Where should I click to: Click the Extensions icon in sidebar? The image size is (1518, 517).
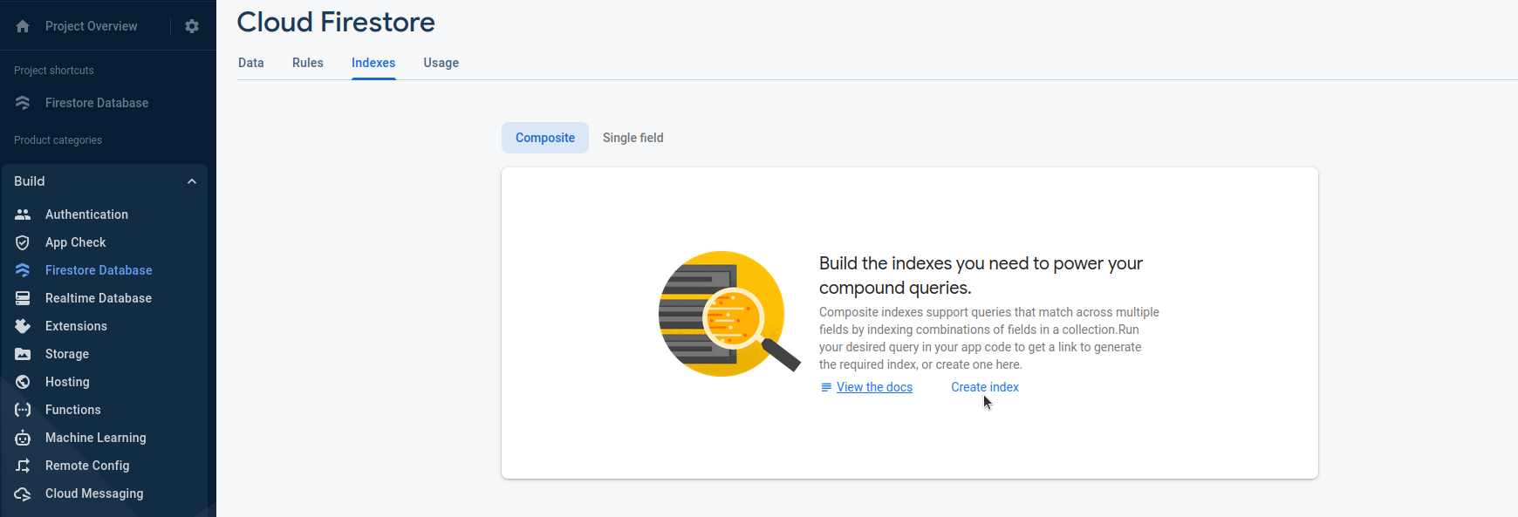click(x=23, y=326)
